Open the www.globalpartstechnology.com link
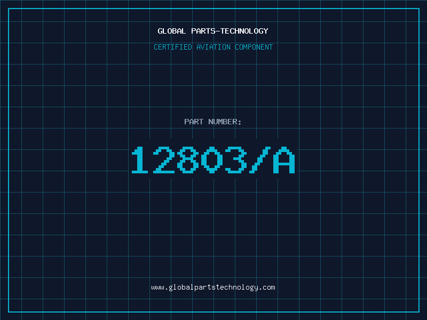This screenshot has height=320, width=427. point(213,287)
